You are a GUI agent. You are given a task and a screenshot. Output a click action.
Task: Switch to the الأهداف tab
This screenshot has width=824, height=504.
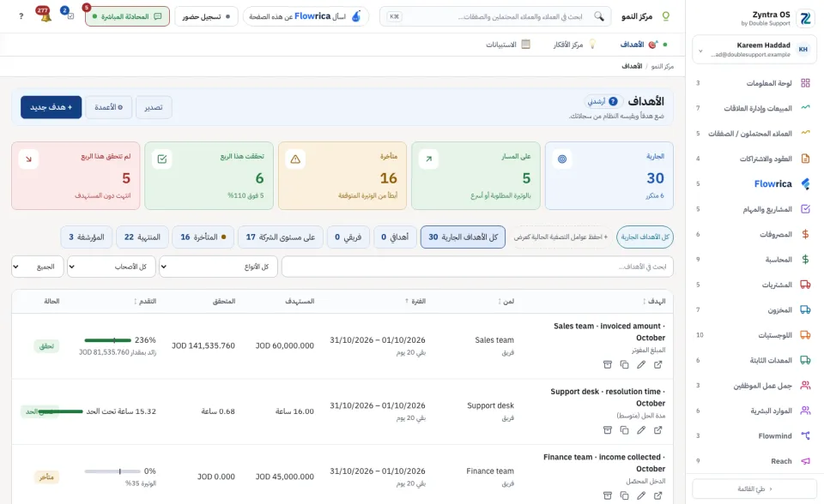click(638, 45)
